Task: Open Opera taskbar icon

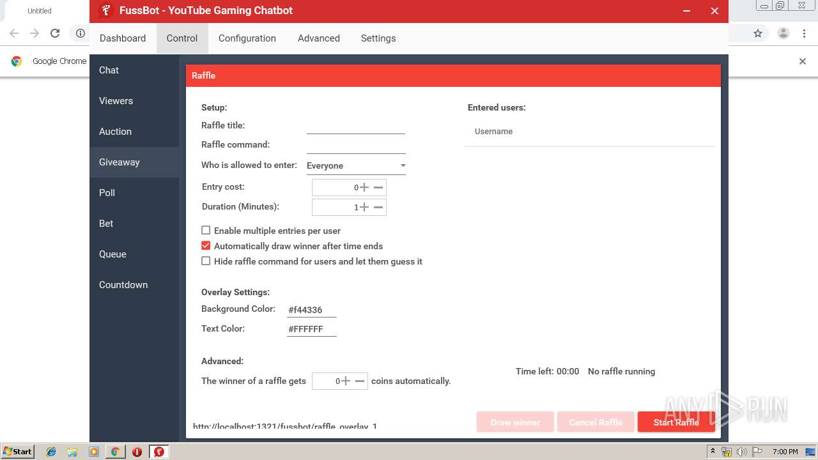Action: 137,452
